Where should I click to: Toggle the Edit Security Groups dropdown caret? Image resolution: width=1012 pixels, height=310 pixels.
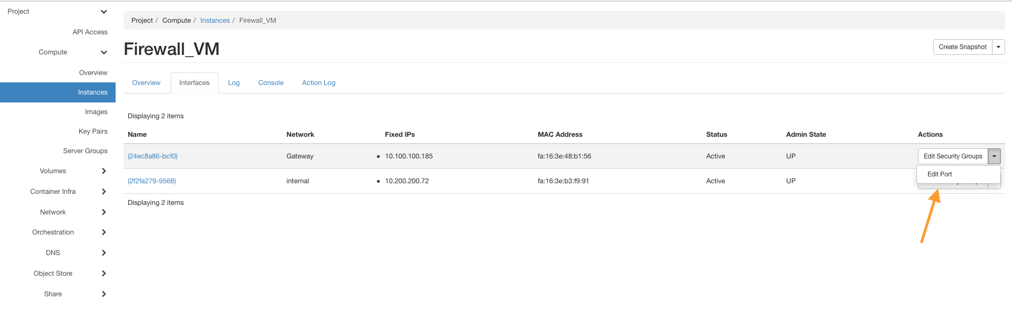pyautogui.click(x=994, y=156)
